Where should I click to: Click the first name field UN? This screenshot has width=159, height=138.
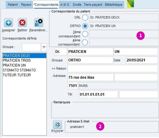pos(136,52)
